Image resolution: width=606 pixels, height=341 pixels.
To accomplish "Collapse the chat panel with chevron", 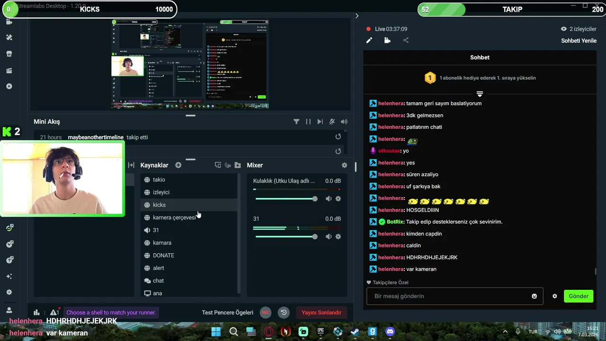I will point(357,16).
